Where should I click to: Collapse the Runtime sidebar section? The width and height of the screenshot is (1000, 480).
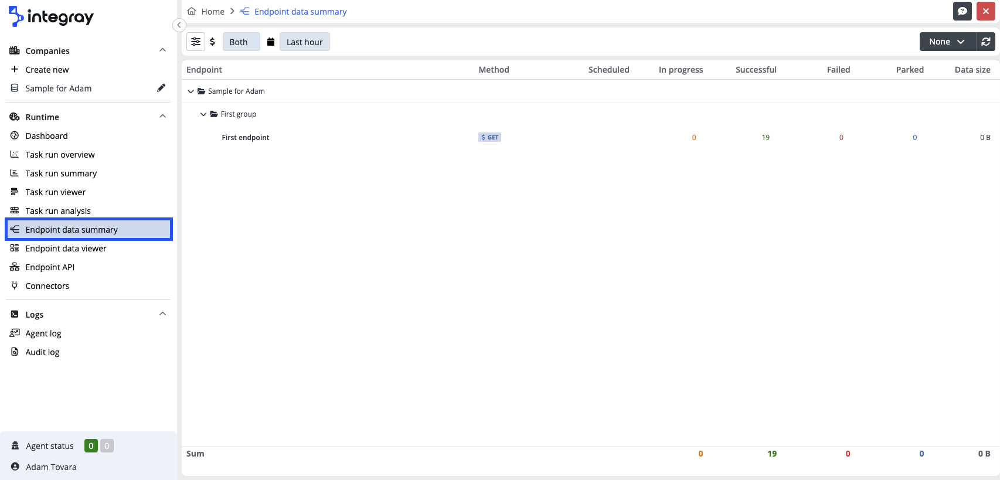(x=162, y=117)
